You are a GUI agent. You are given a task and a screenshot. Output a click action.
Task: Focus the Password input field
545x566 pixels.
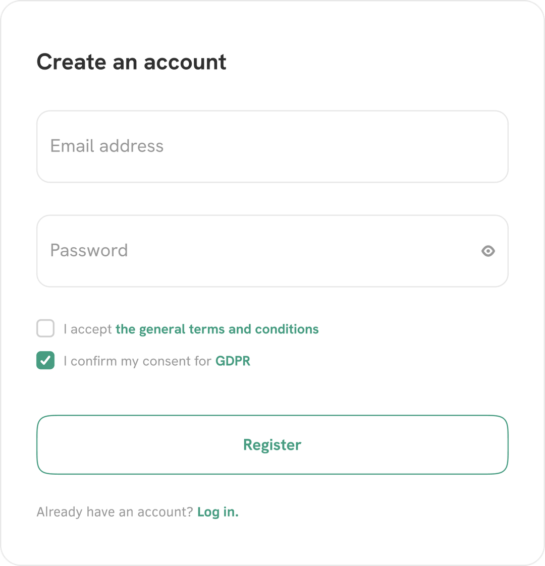point(272,251)
